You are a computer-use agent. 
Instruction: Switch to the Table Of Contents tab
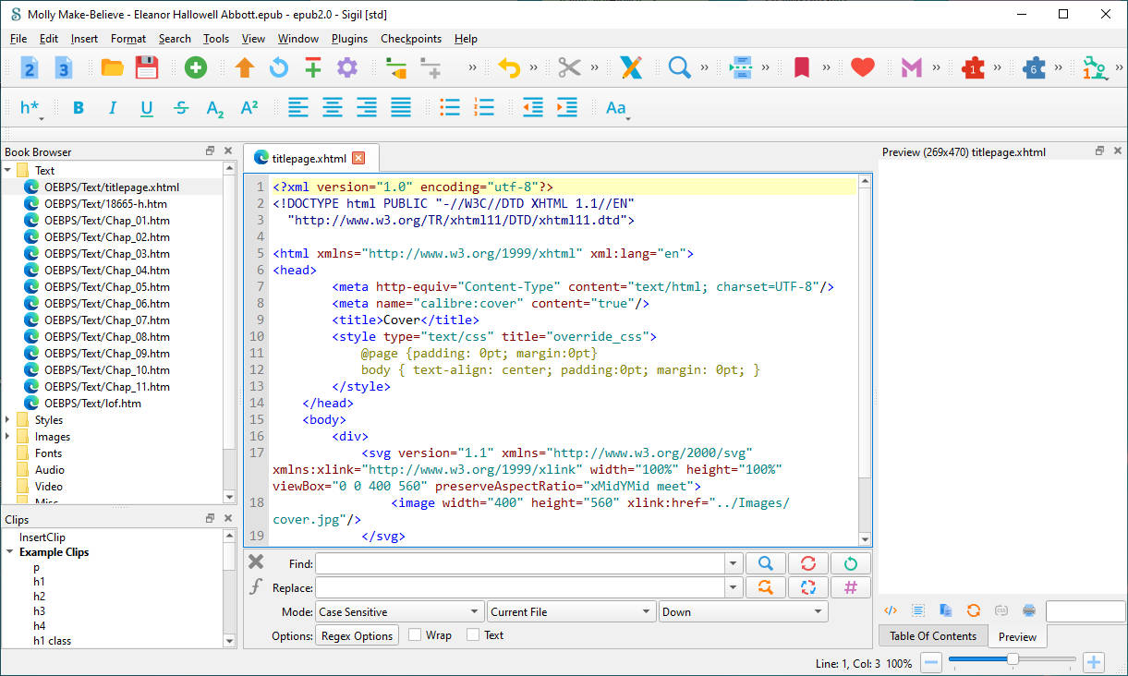click(932, 636)
